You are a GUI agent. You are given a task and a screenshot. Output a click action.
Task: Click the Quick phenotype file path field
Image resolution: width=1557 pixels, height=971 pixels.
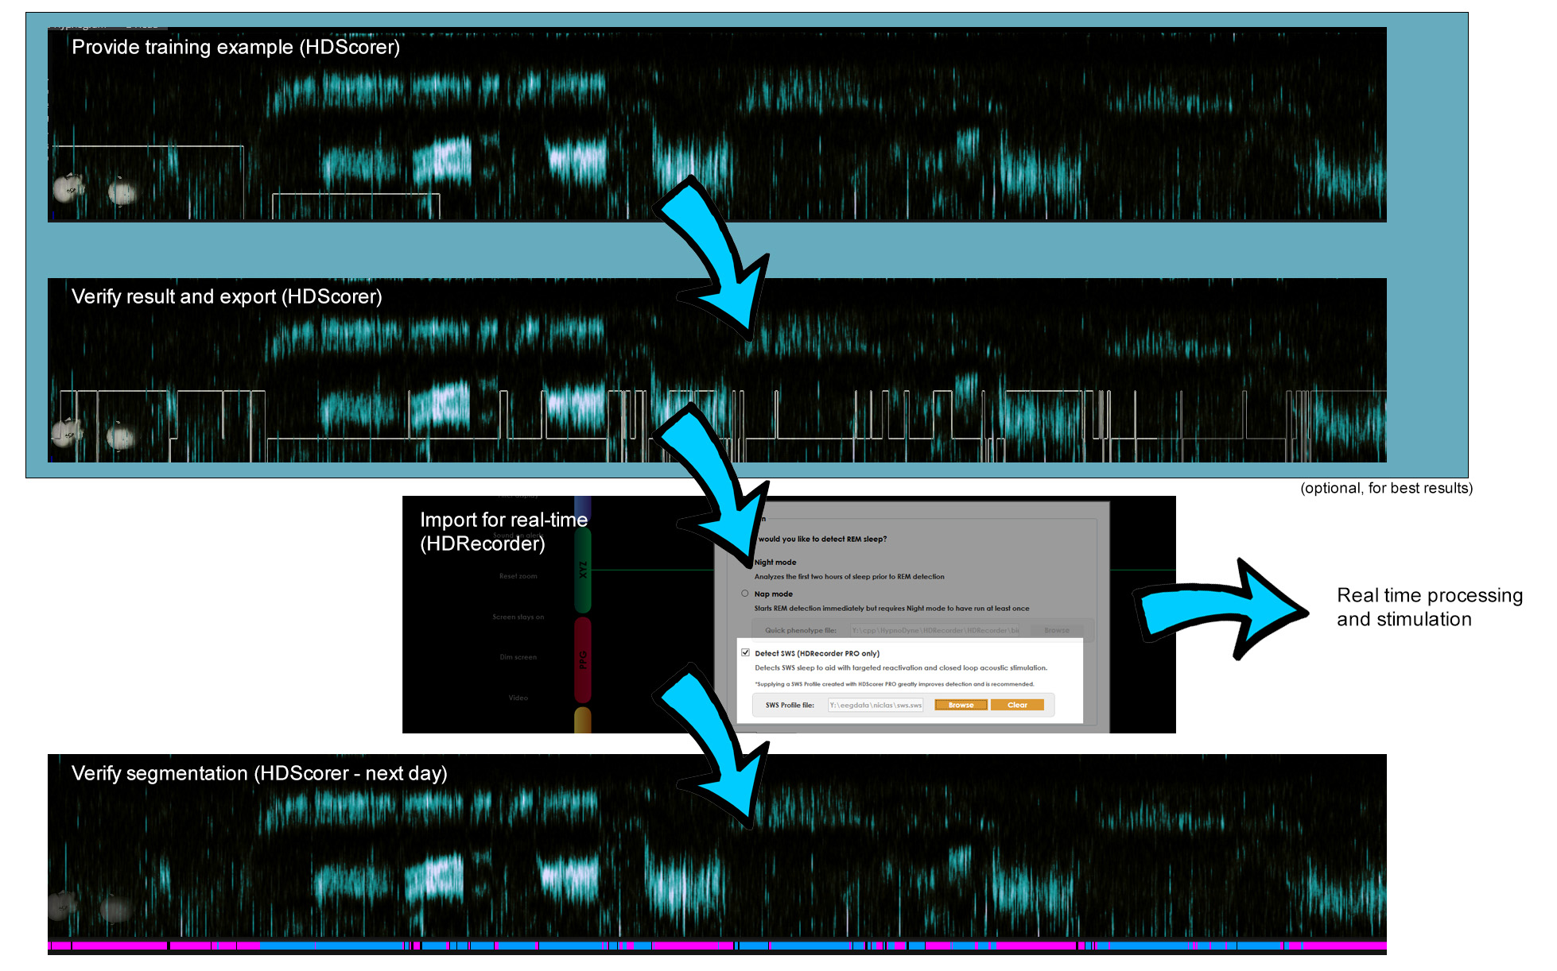pyautogui.click(x=935, y=630)
